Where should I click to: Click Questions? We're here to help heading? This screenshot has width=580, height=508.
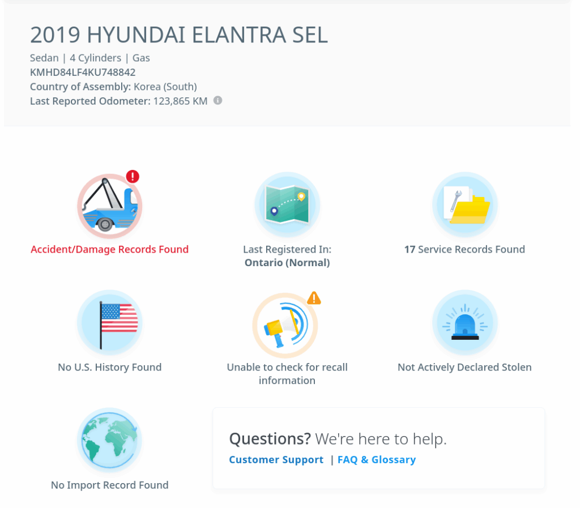tap(338, 439)
